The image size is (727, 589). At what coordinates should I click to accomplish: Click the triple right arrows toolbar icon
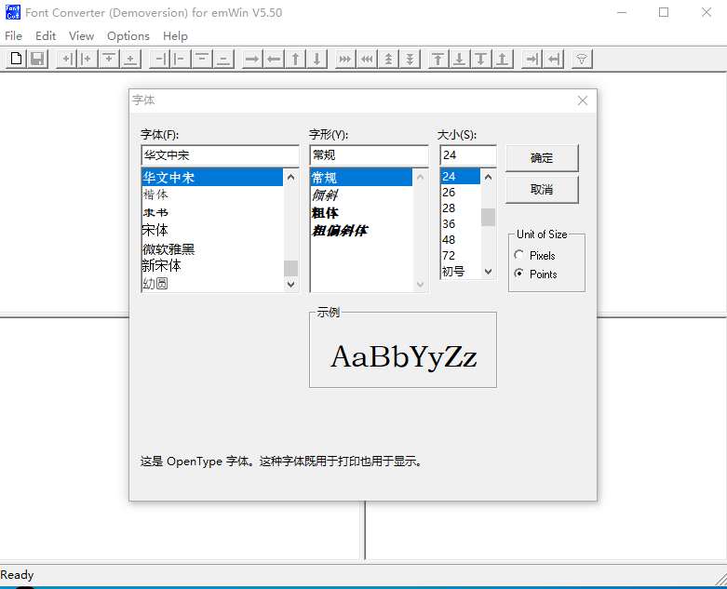pyautogui.click(x=346, y=59)
